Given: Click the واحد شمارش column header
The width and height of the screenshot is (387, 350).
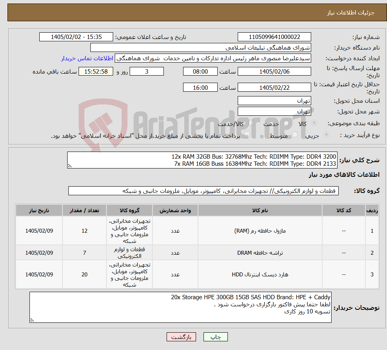Looking at the screenshot, I should tap(175, 210).
